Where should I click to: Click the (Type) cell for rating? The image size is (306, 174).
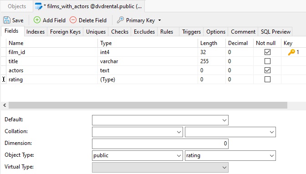click(148, 80)
